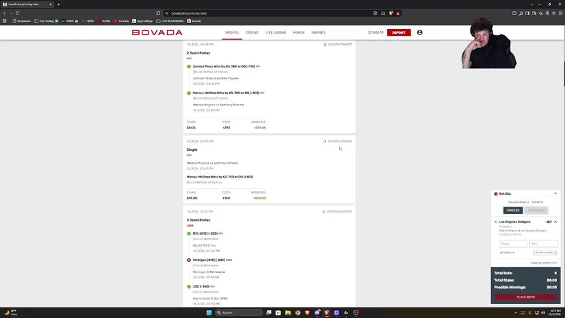Open the Windows Start menu
This screenshot has height=318, width=565.
pyautogui.click(x=209, y=313)
